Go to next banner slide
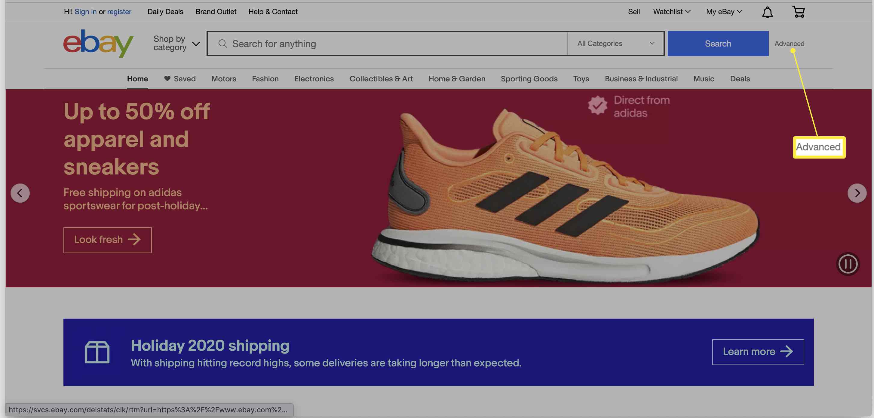This screenshot has height=418, width=874. tap(857, 193)
